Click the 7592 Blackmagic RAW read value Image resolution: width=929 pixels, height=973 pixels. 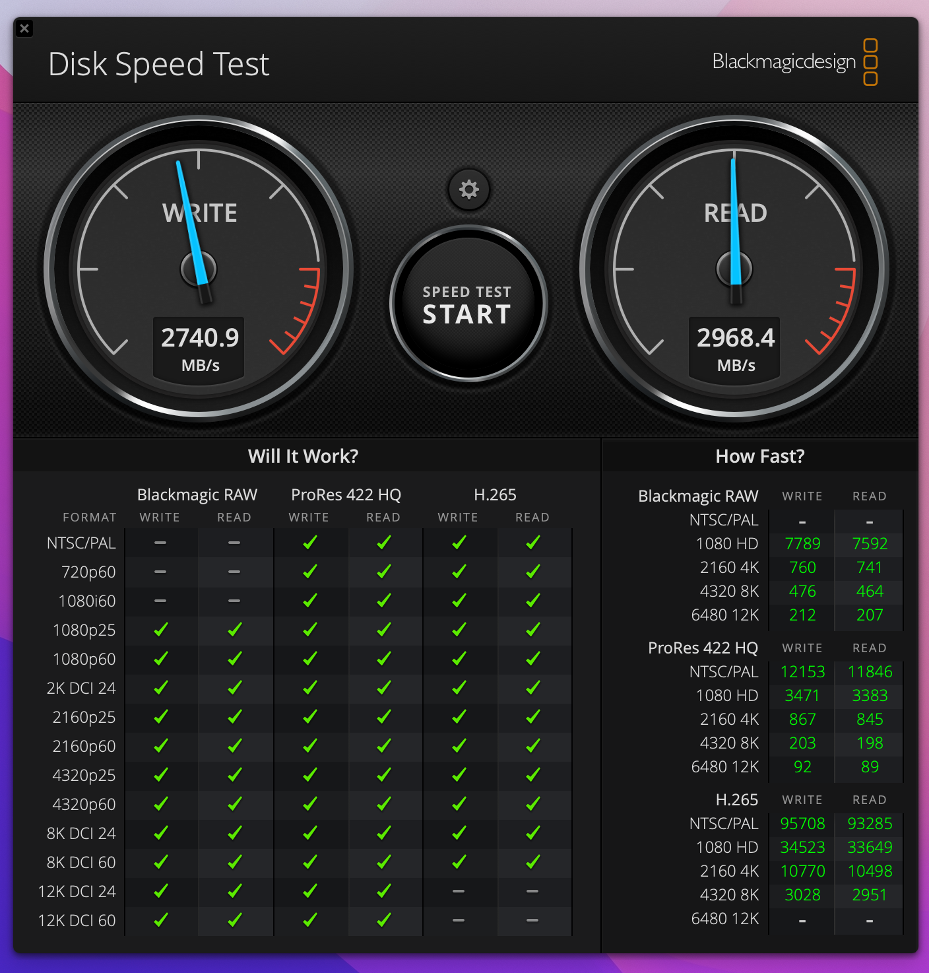tap(870, 544)
